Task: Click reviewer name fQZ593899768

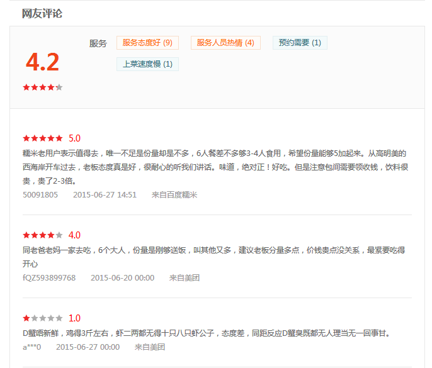Action: point(49,277)
